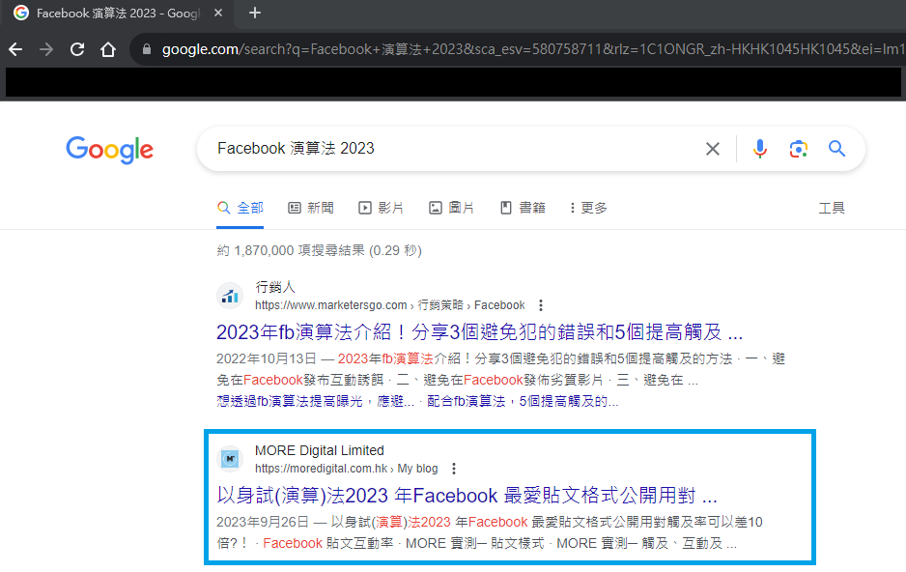This screenshot has height=572, width=906.
Task: Click the 2023年9月26日 date text
Action: [x=263, y=523]
